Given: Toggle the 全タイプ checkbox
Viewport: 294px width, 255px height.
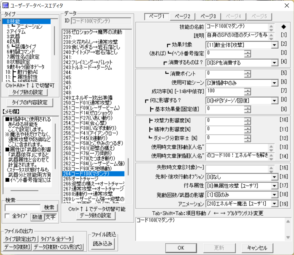Looking at the screenshot, I should point(7,216).
